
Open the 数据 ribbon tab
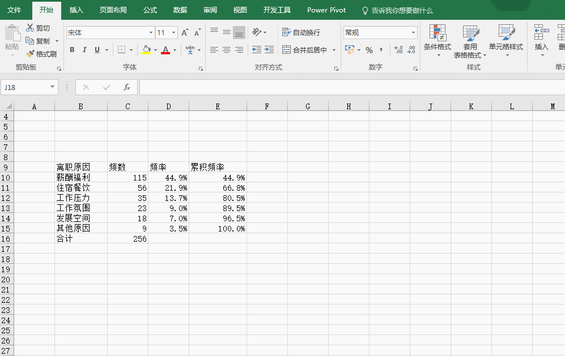[x=180, y=10]
